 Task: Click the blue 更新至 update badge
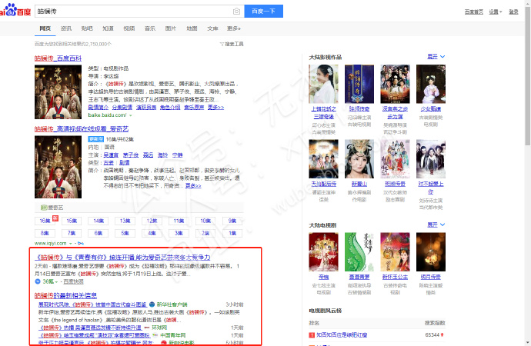(96, 139)
